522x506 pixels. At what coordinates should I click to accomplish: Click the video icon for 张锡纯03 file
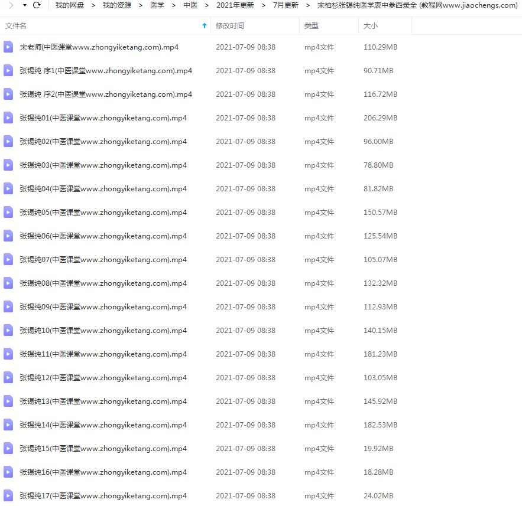click(x=8, y=165)
